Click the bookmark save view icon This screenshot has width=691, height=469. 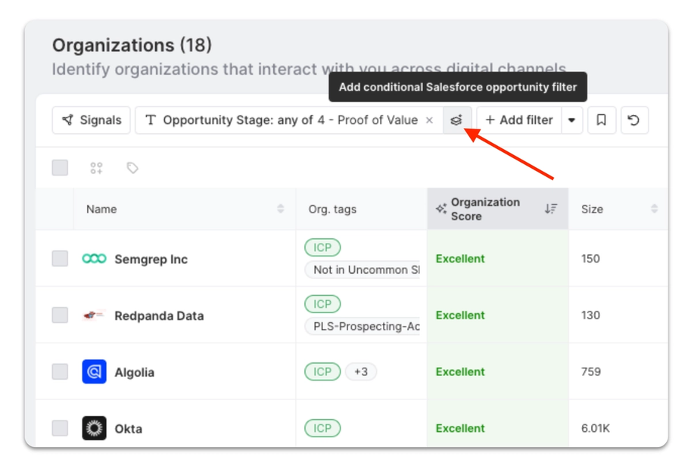(x=601, y=120)
